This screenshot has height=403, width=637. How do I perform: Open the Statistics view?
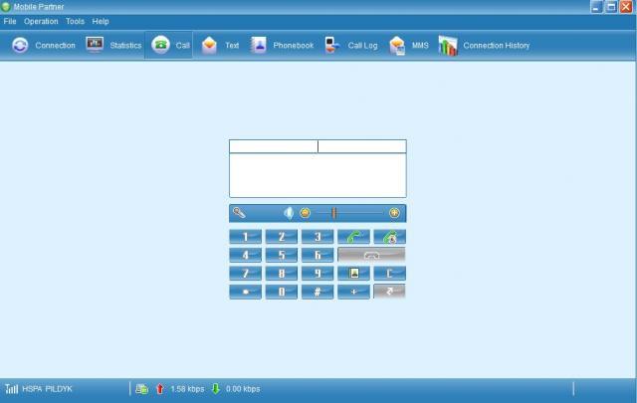113,46
